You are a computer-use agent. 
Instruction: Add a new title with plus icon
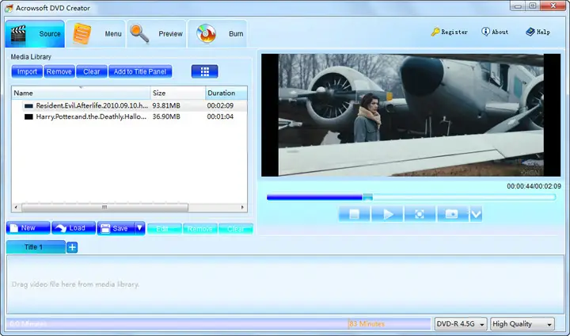tap(72, 247)
